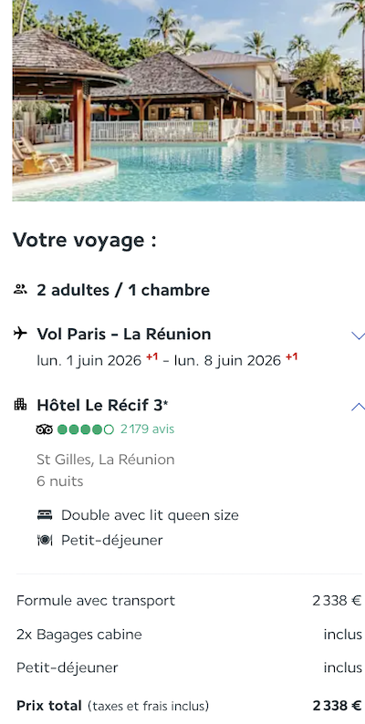Click the meal plate icon
The height and width of the screenshot is (724, 365).
45,540
